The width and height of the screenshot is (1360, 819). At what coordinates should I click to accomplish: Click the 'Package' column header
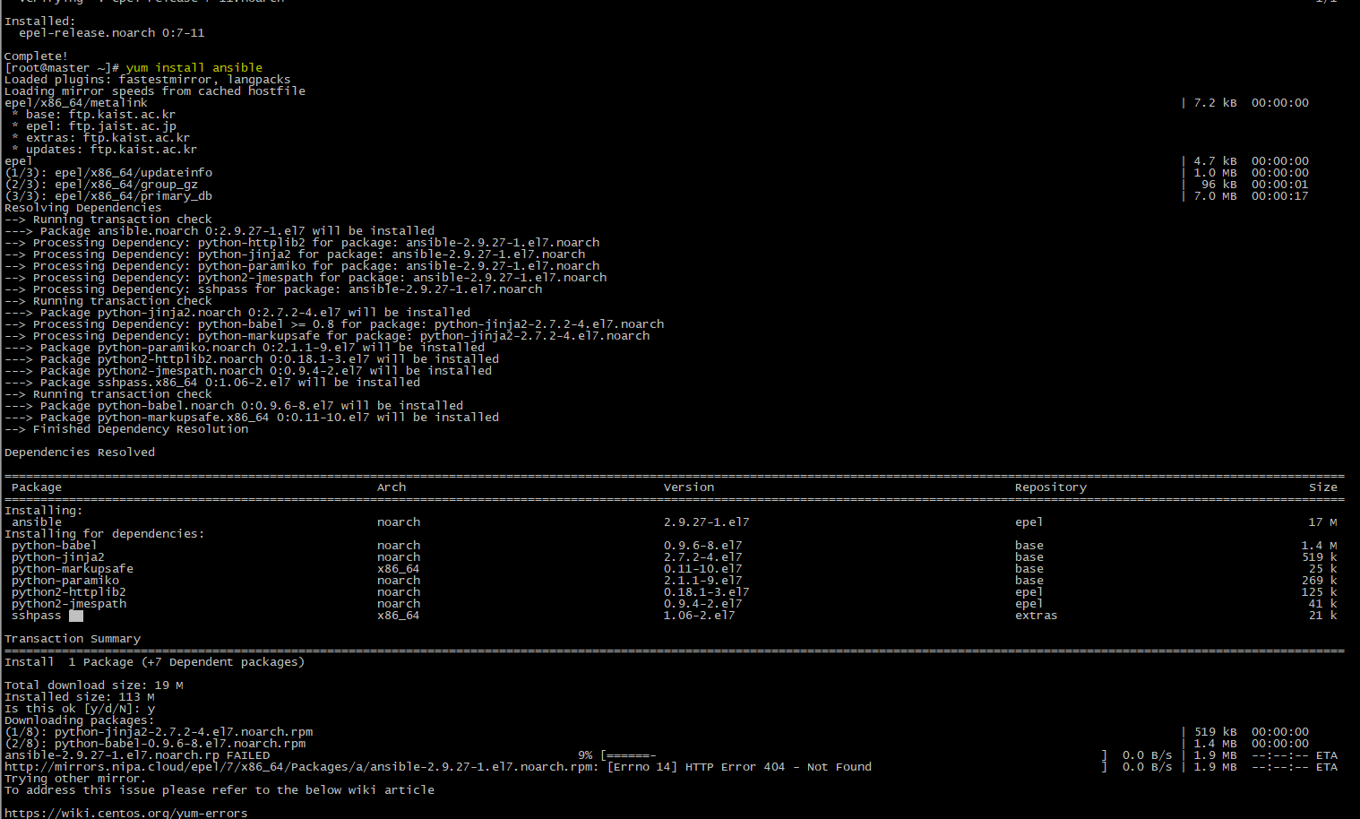pyautogui.click(x=37, y=487)
